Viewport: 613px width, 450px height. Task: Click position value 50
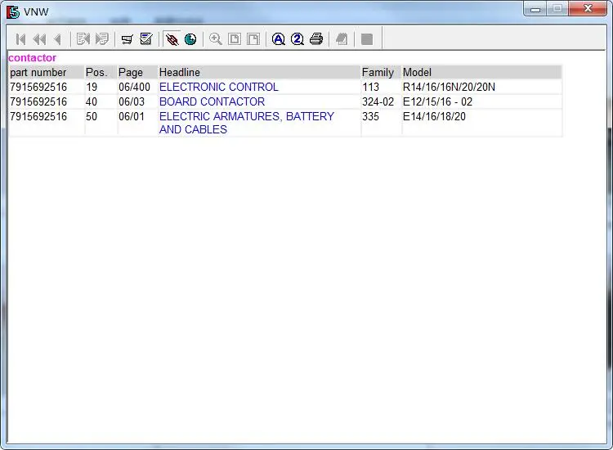[92, 117]
